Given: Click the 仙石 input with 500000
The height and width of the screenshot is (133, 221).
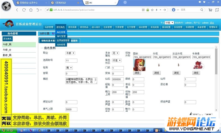Looking at the screenshot, I should pyautogui.click(x=118, y=79).
